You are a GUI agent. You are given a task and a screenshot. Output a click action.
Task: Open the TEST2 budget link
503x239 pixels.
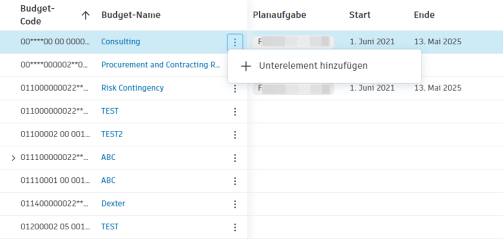coord(112,134)
